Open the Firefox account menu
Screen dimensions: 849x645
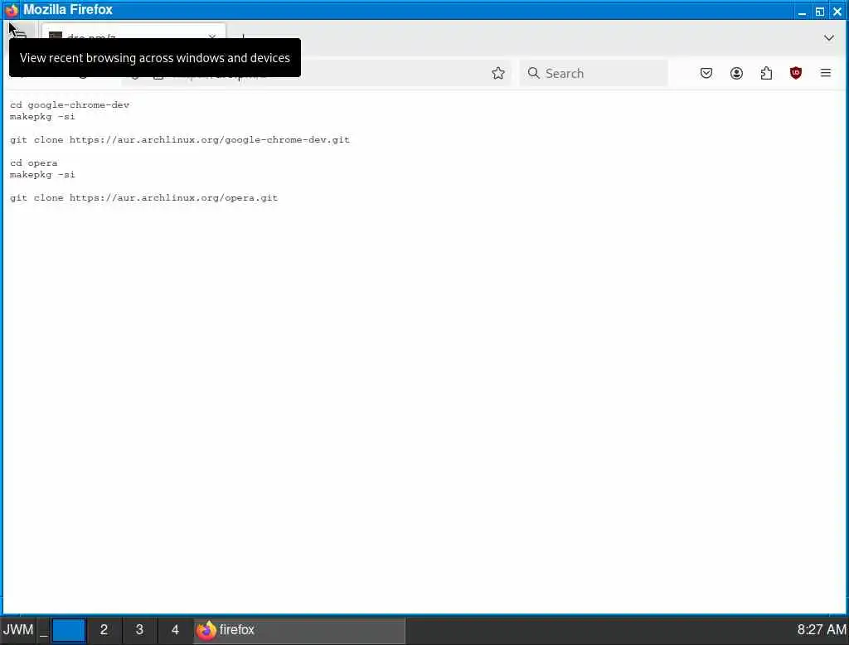tap(736, 73)
